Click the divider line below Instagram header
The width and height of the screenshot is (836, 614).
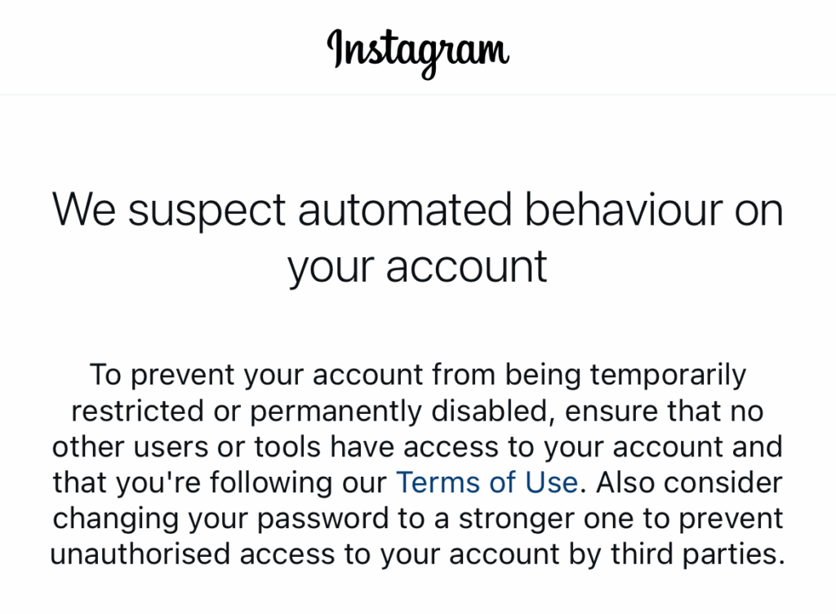pos(418,95)
